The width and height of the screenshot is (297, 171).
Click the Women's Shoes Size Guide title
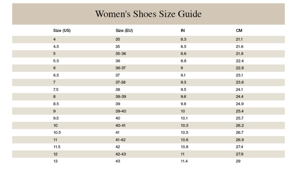coord(148,14)
